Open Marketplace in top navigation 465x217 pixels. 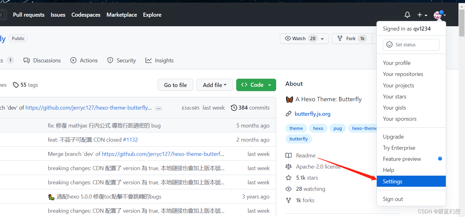122,15
